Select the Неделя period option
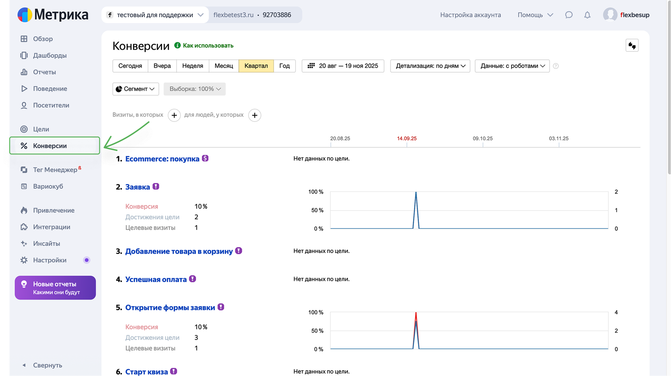The image size is (671, 376). tap(193, 66)
